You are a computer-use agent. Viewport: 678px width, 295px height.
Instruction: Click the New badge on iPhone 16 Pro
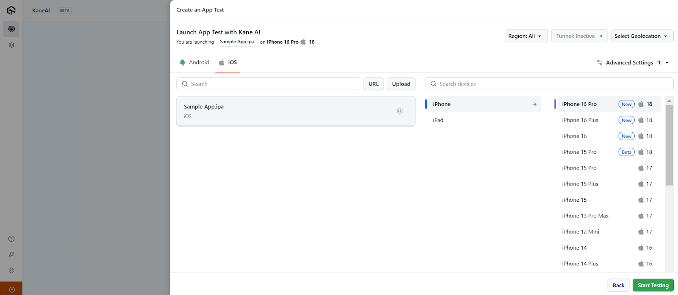pyautogui.click(x=626, y=104)
